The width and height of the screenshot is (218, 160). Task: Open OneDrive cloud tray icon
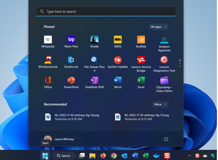tap(205, 156)
